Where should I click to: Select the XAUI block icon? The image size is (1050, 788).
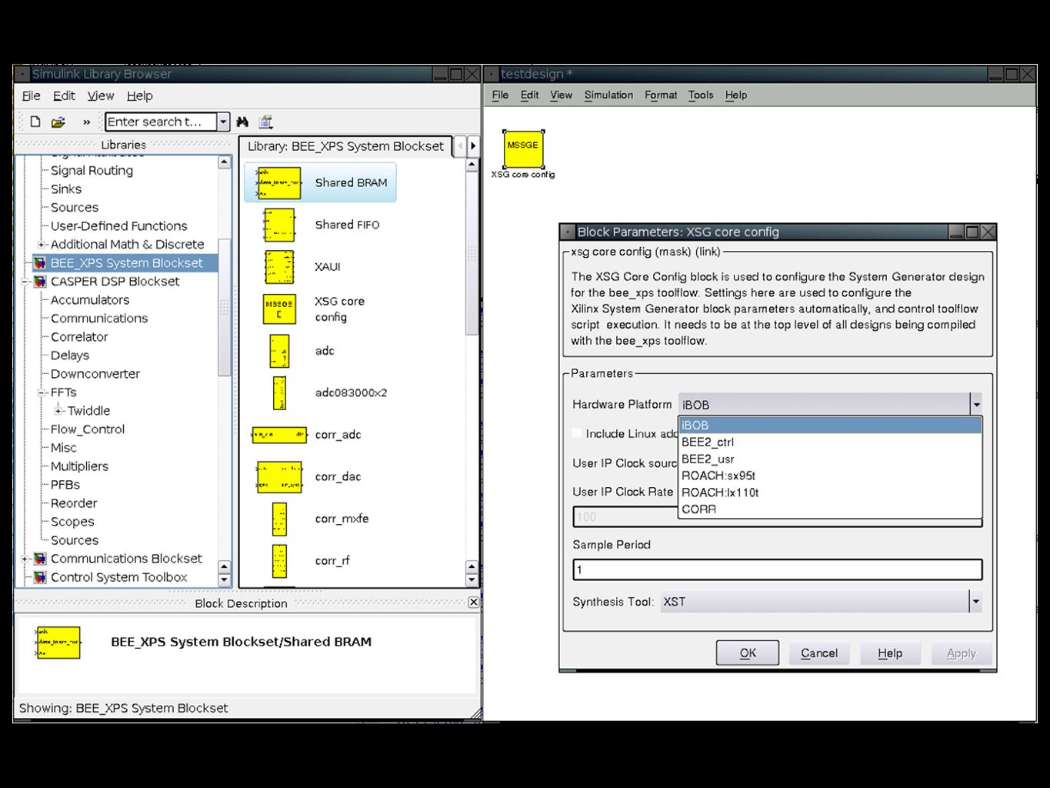click(279, 267)
